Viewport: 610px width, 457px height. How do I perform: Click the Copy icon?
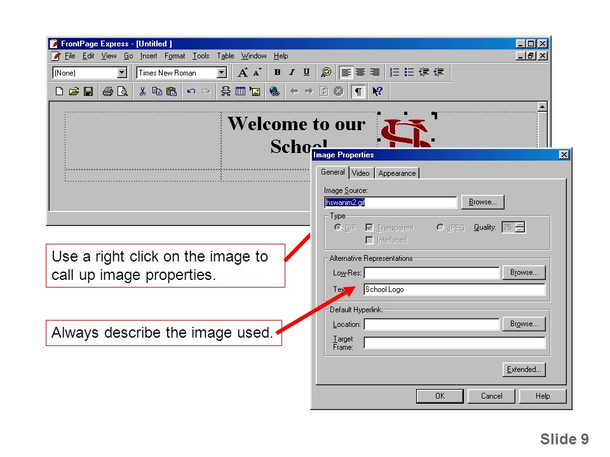point(157,91)
